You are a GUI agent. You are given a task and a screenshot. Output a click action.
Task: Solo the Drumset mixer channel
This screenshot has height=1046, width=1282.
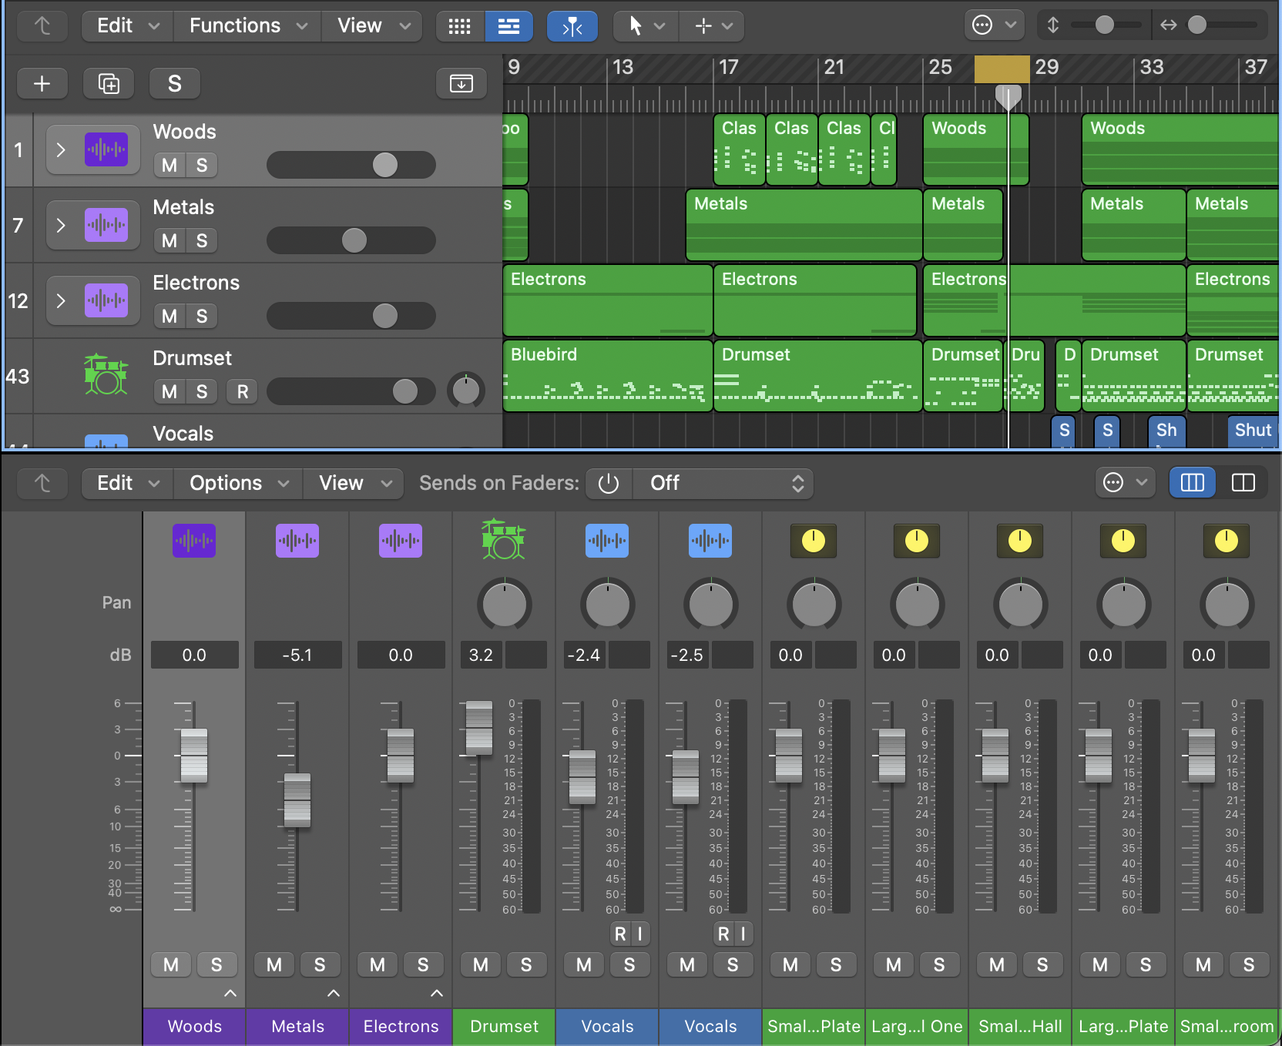(526, 965)
